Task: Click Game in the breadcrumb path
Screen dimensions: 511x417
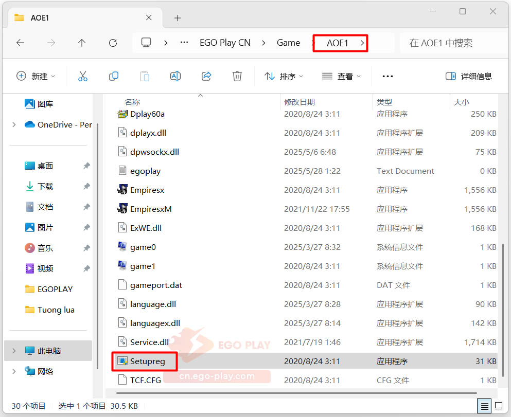Action: click(288, 43)
